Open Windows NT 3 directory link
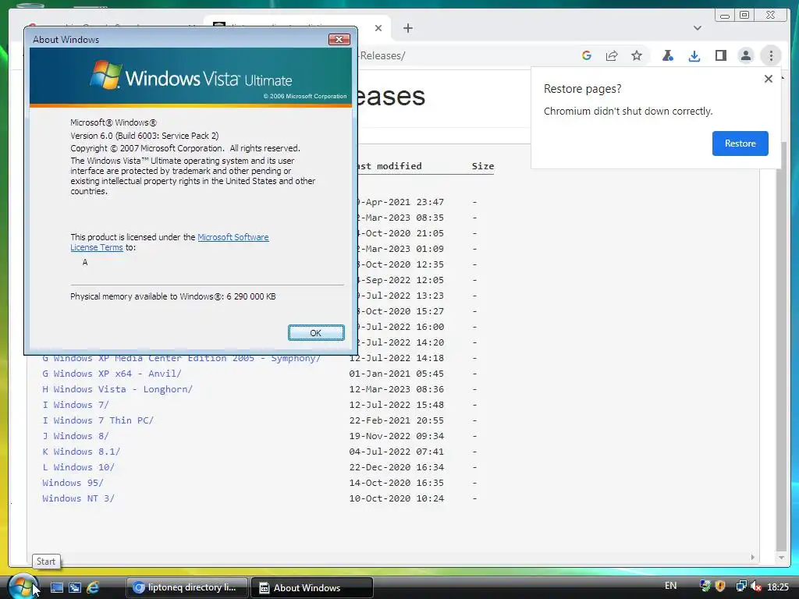 (79, 498)
